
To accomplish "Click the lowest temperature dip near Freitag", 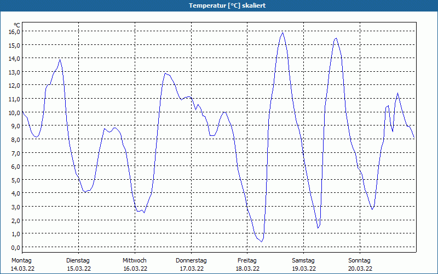I will point(262,242).
